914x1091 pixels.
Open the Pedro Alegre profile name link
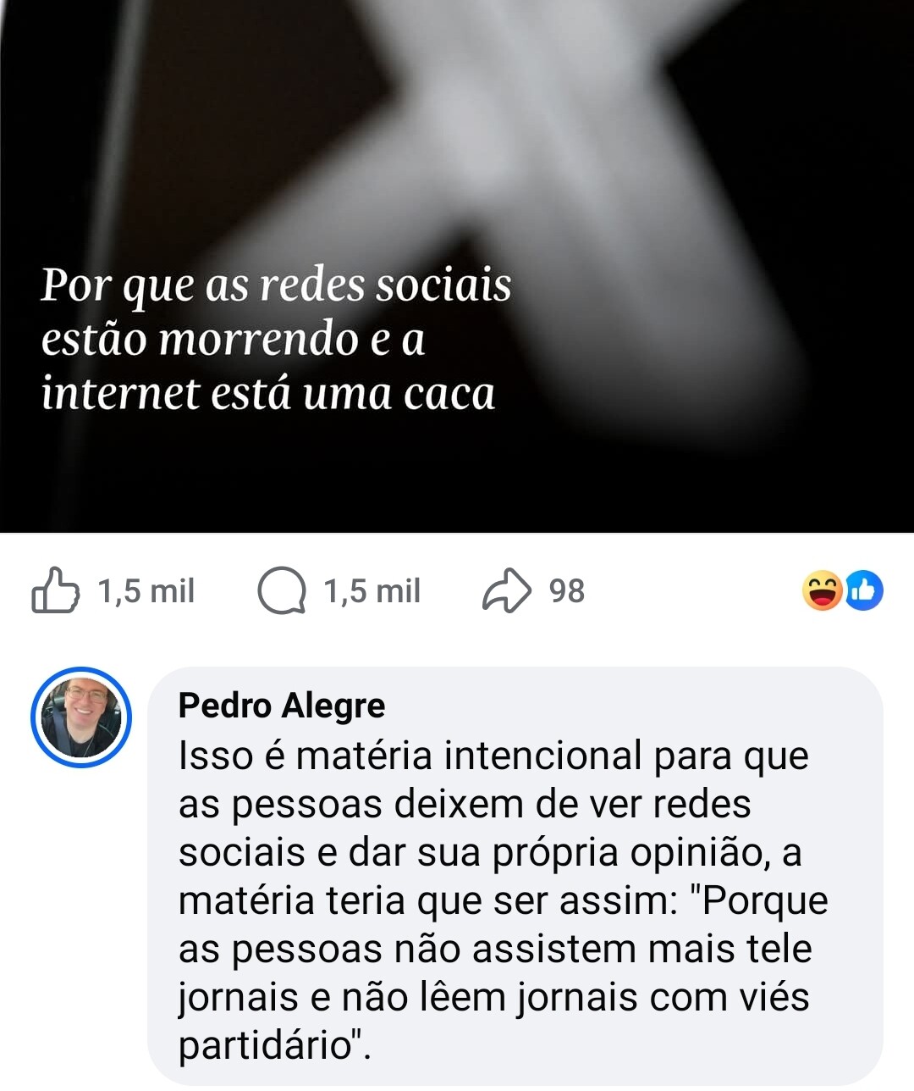(x=282, y=705)
